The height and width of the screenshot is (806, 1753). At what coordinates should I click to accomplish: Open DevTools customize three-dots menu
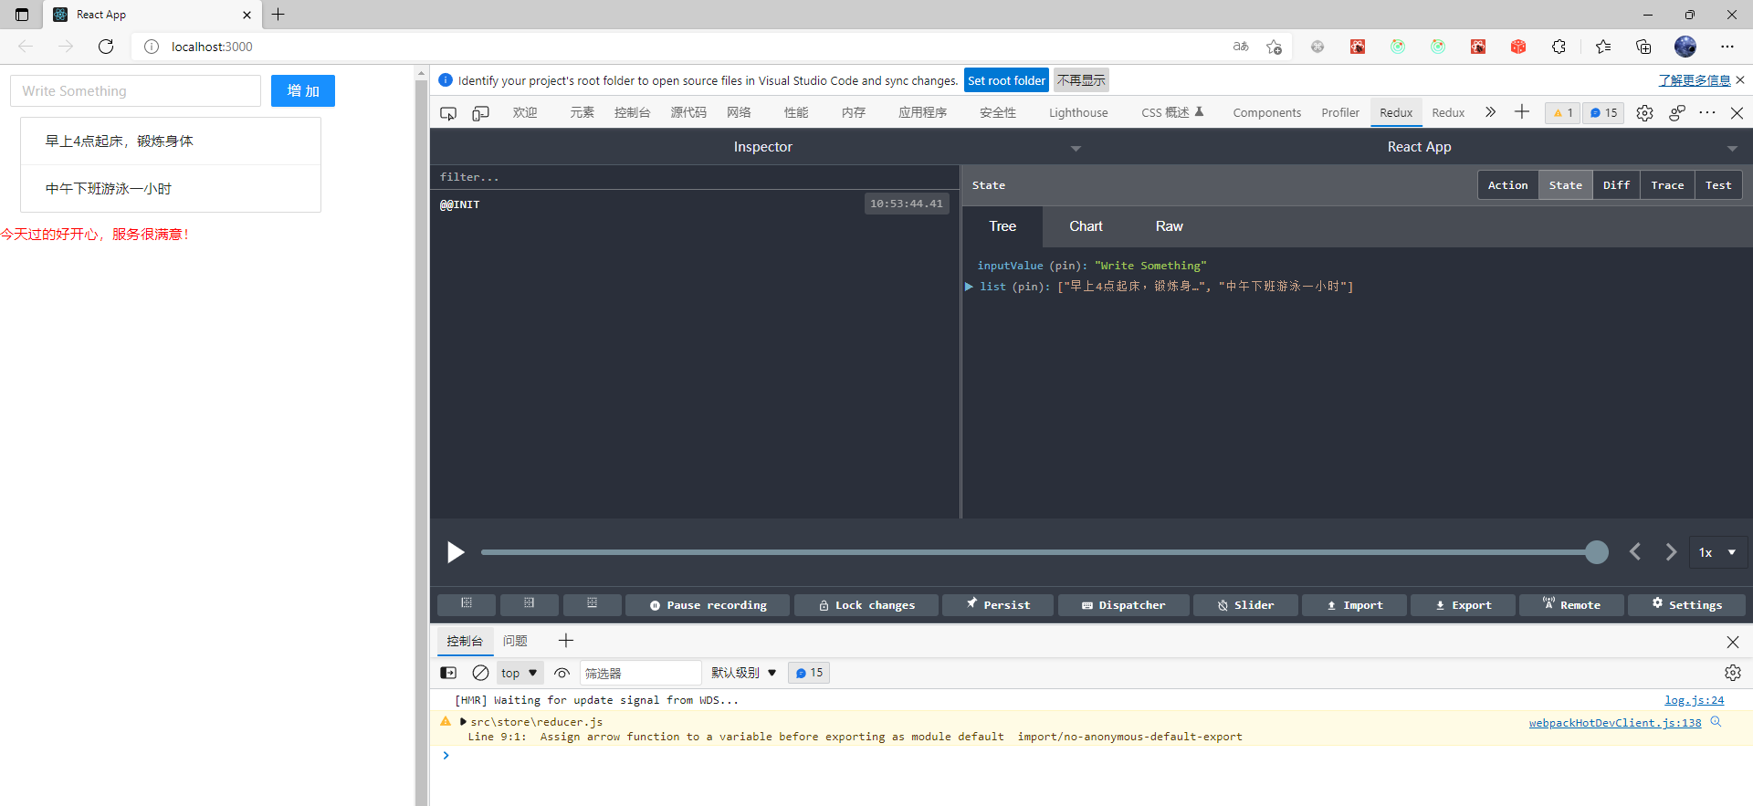click(1707, 113)
